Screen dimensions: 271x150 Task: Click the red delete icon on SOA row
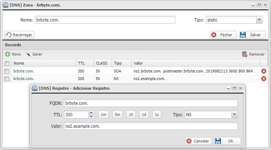pos(263,71)
